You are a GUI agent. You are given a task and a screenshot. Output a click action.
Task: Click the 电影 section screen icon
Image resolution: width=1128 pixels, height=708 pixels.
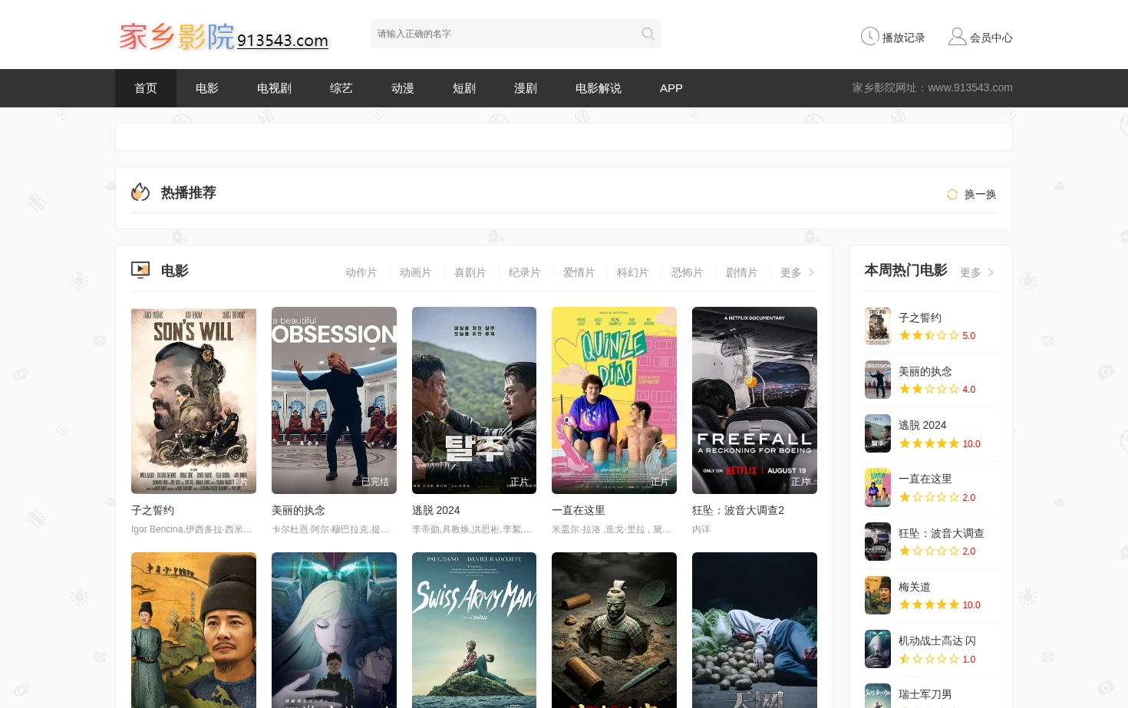[140, 270]
